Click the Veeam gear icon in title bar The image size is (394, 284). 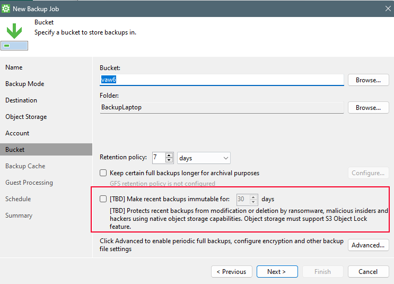pos(6,8)
